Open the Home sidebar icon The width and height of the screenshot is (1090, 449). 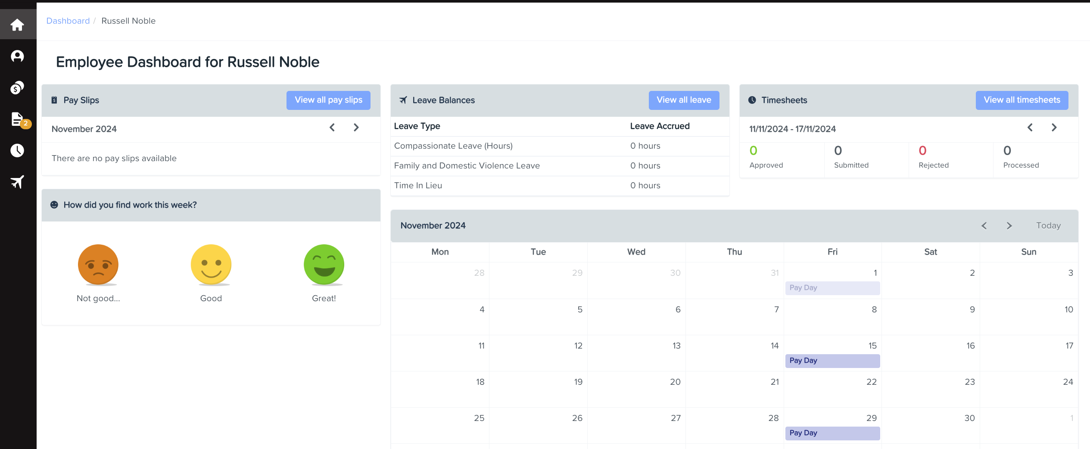(17, 25)
